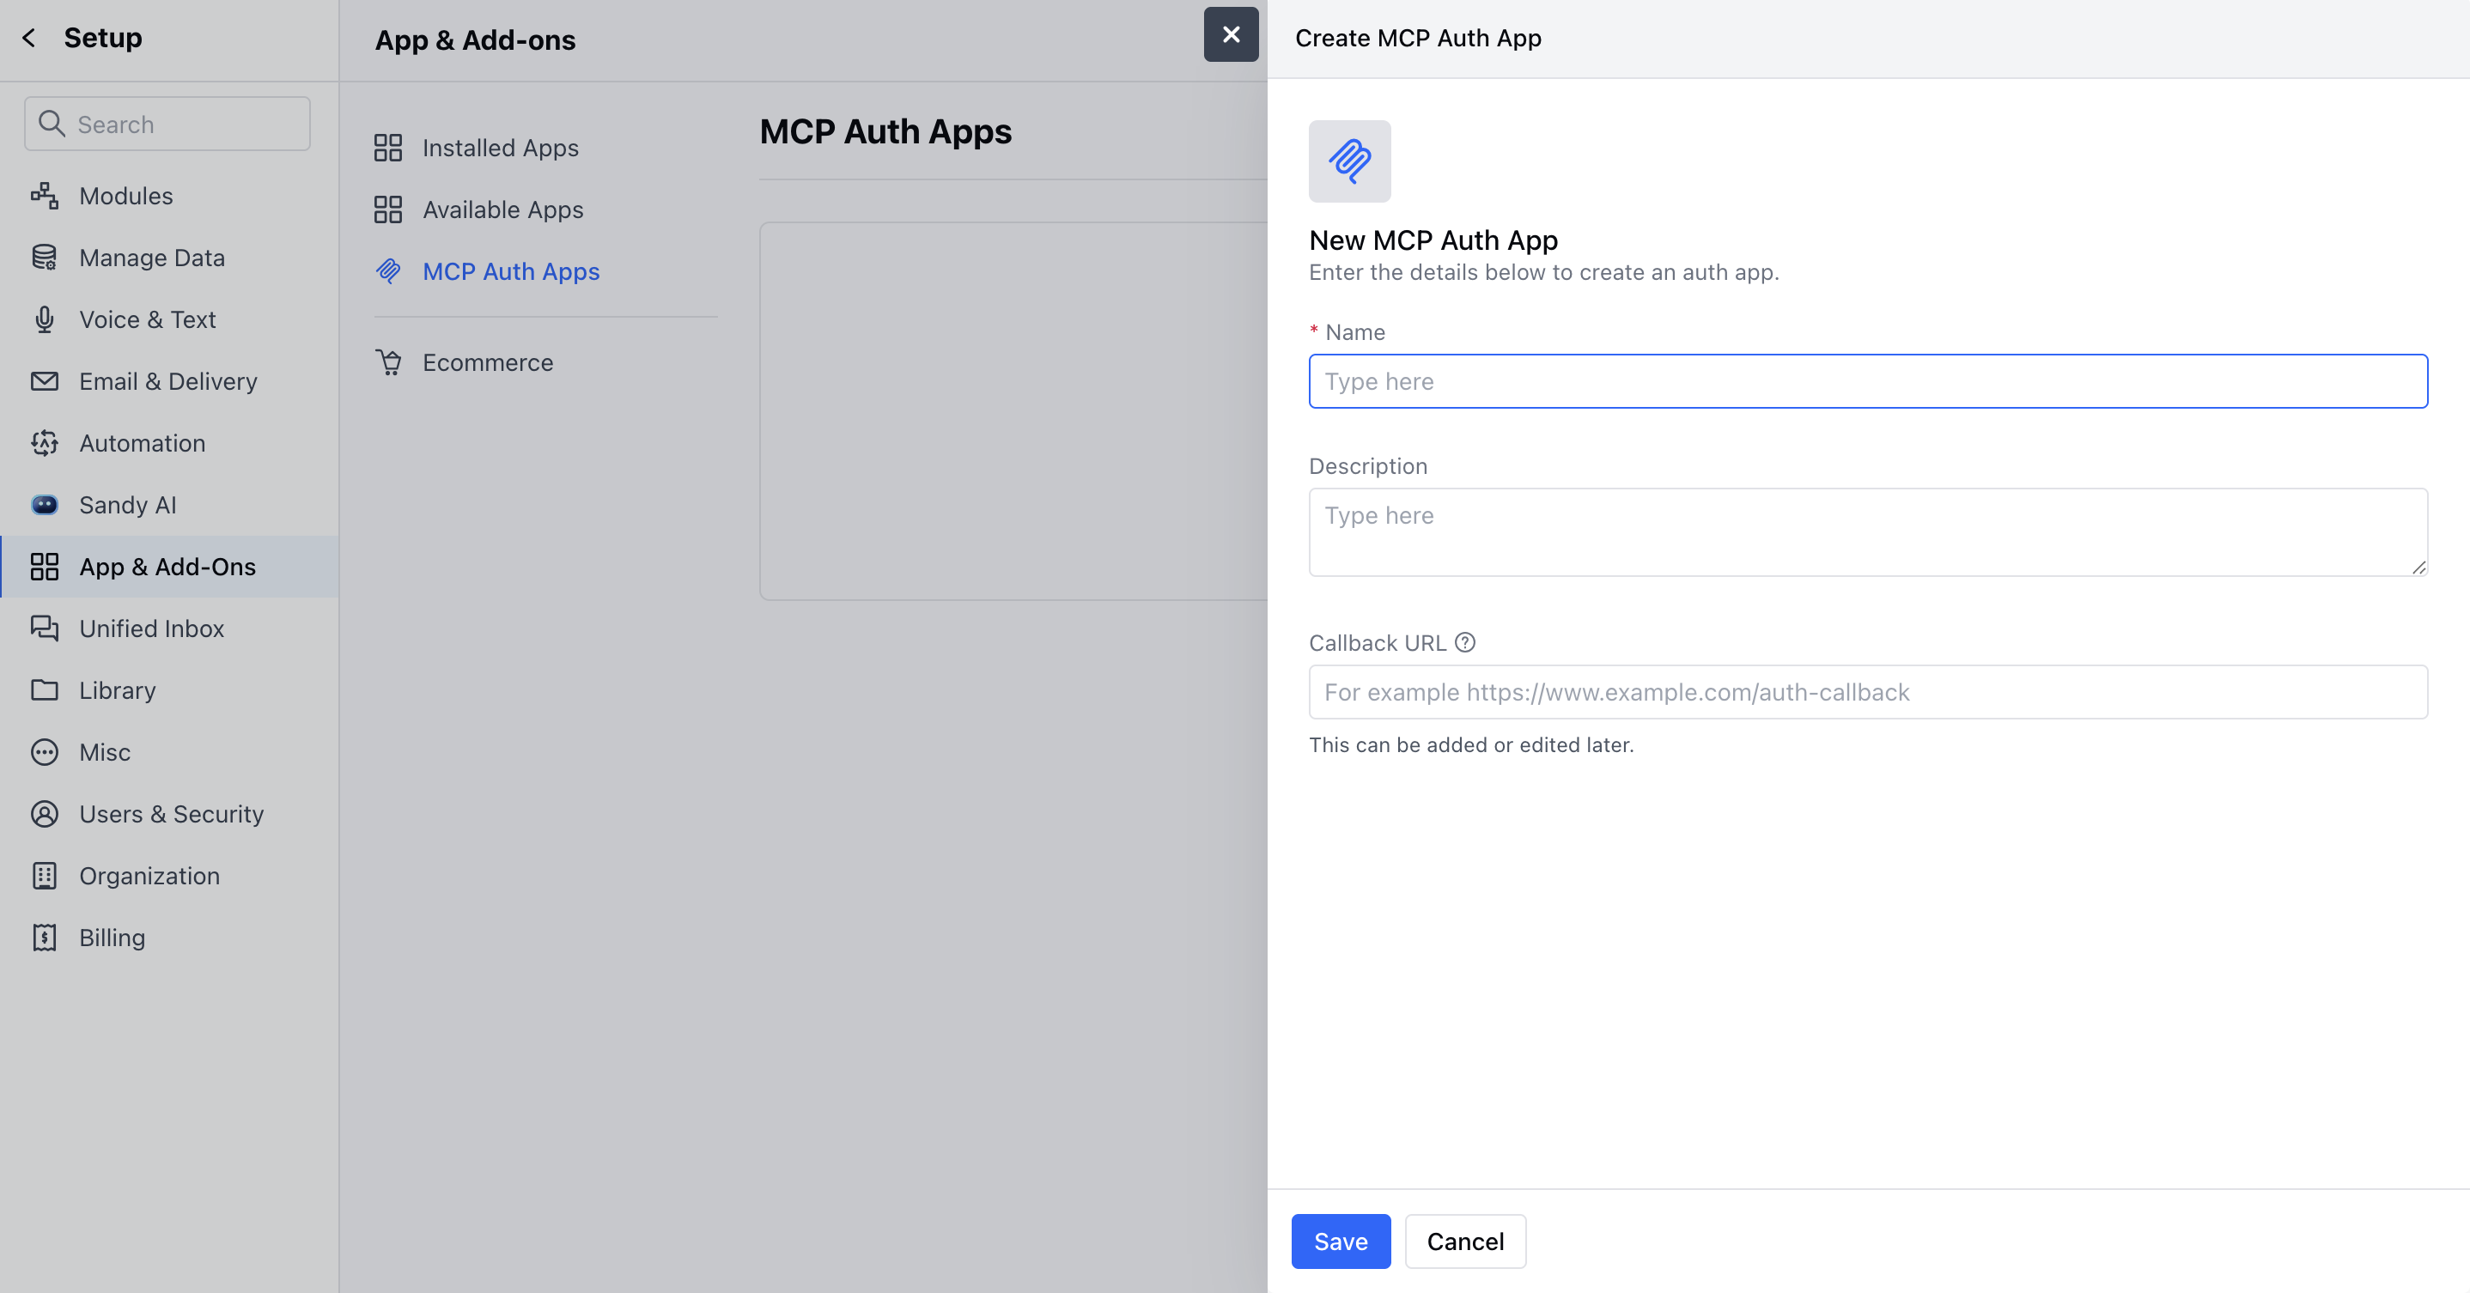
Task: Click the search magnifier icon in sidebar
Action: tap(51, 124)
